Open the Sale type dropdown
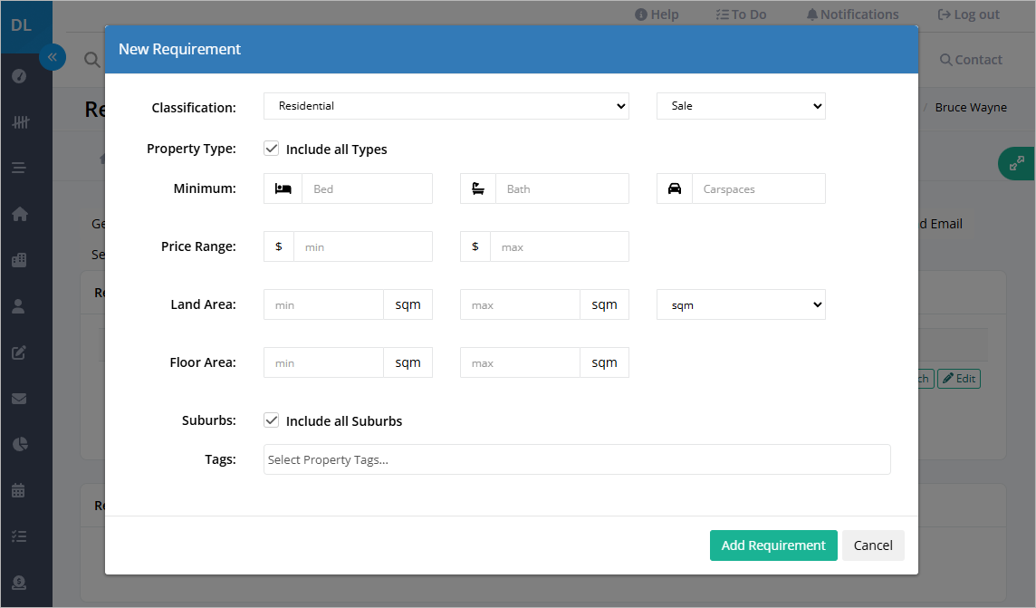 pos(741,106)
